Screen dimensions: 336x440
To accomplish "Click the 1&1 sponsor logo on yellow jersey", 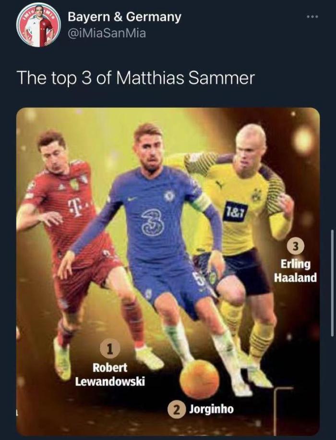I will [x=235, y=211].
